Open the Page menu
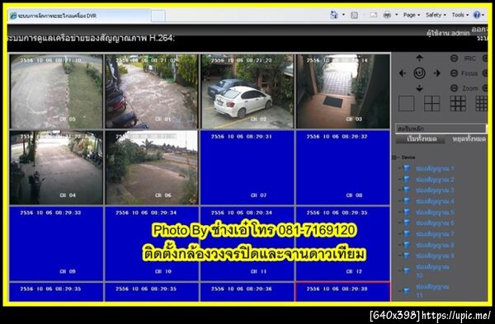Viewport: 495px width, 324px height. click(412, 15)
